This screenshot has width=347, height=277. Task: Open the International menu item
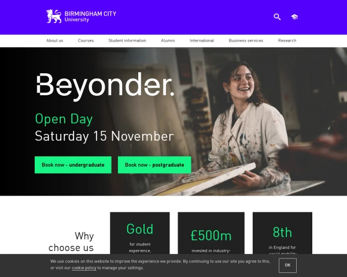click(202, 40)
